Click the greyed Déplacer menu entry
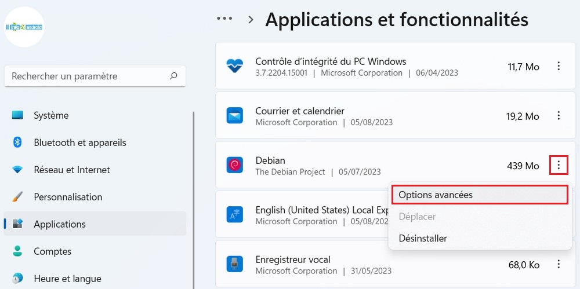 click(480, 217)
